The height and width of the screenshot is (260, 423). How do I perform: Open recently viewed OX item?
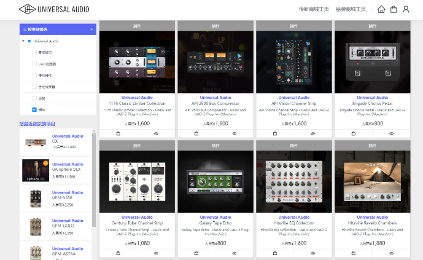coord(56,142)
